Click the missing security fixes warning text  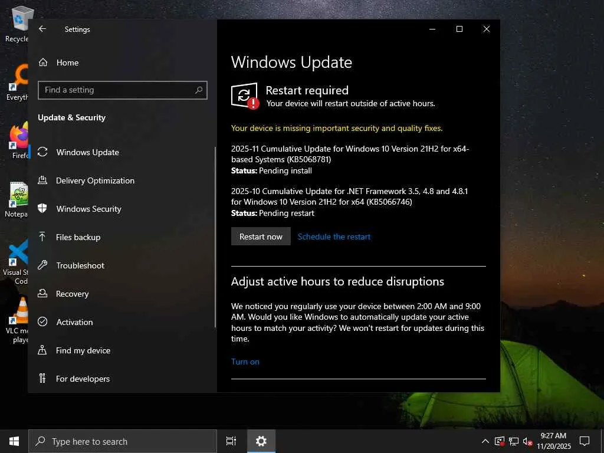coord(337,128)
